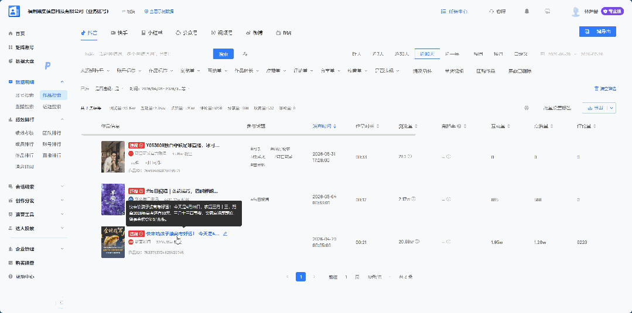The width and height of the screenshot is (632, 313).
Task: Click the advanced filter icon right of search button
Action: pyautogui.click(x=245, y=54)
